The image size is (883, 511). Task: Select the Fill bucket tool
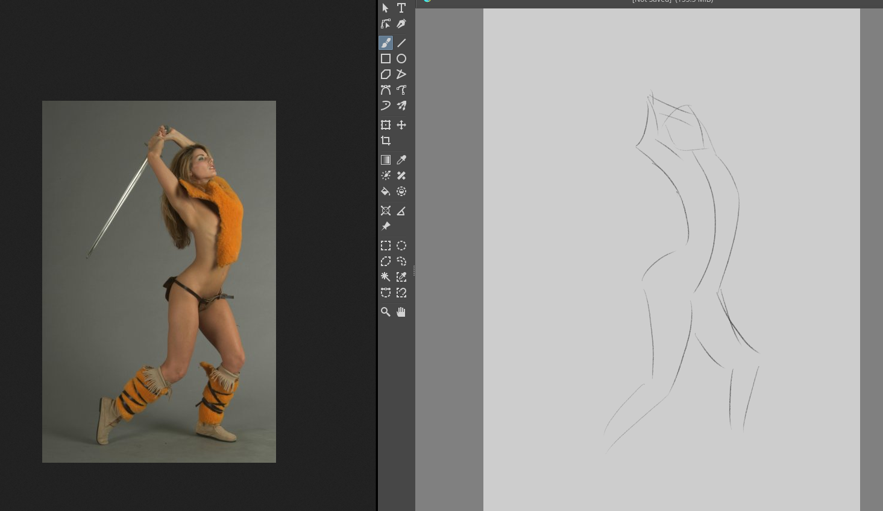coord(386,191)
